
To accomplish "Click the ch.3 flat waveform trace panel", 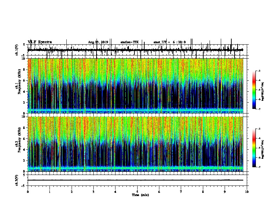I will (137, 180).
